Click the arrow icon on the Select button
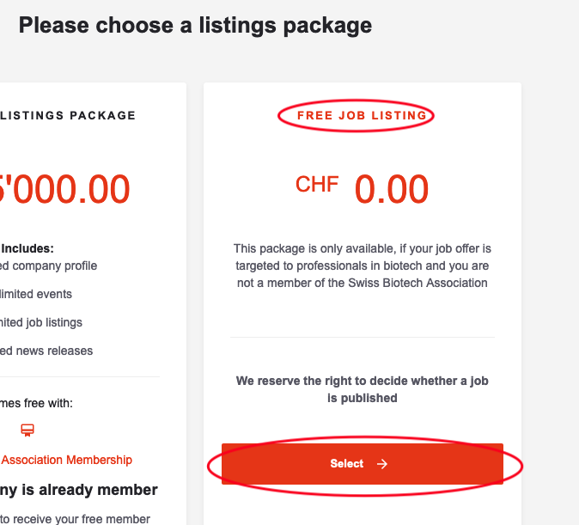 tap(382, 464)
